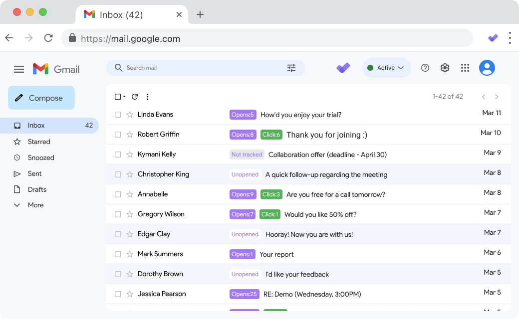Open the "Are you free for a call tomorrow?" email
Image resolution: width=519 pixels, height=319 pixels.
coord(335,194)
